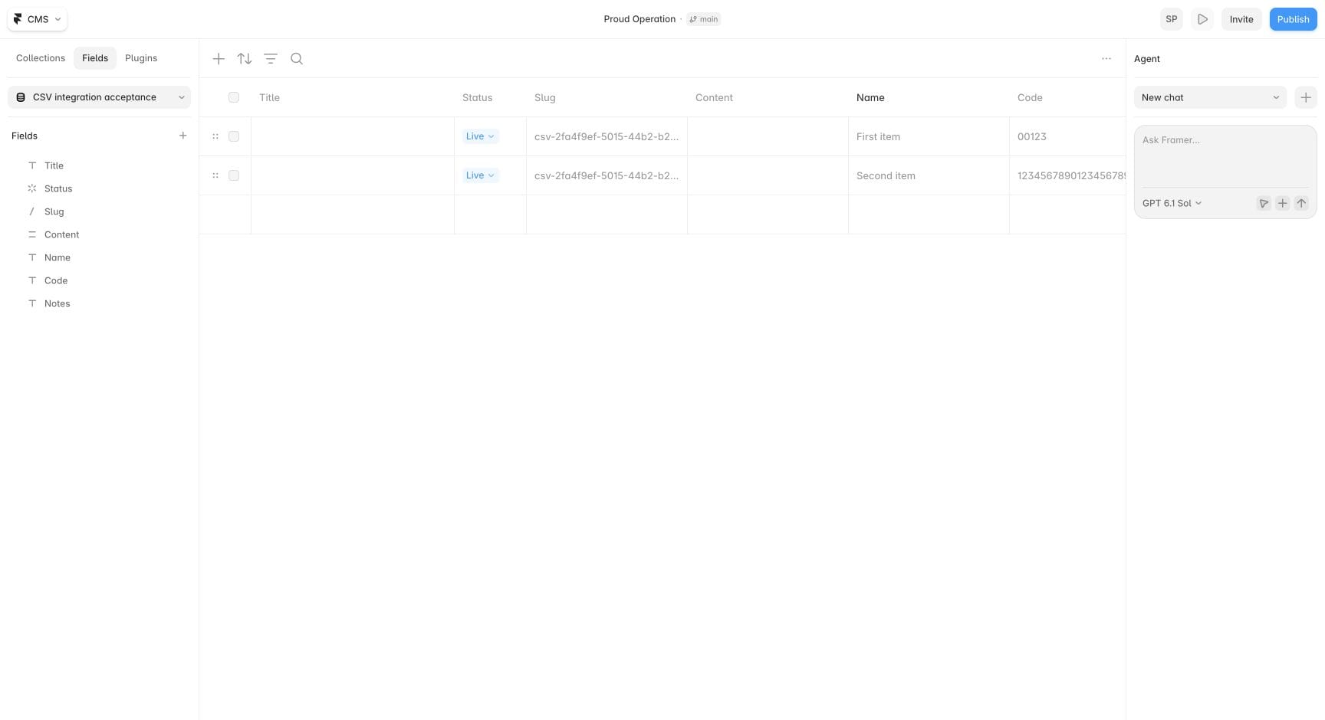Image resolution: width=1325 pixels, height=720 pixels.
Task: Add a new field with the Fields plus
Action: [x=182, y=136]
